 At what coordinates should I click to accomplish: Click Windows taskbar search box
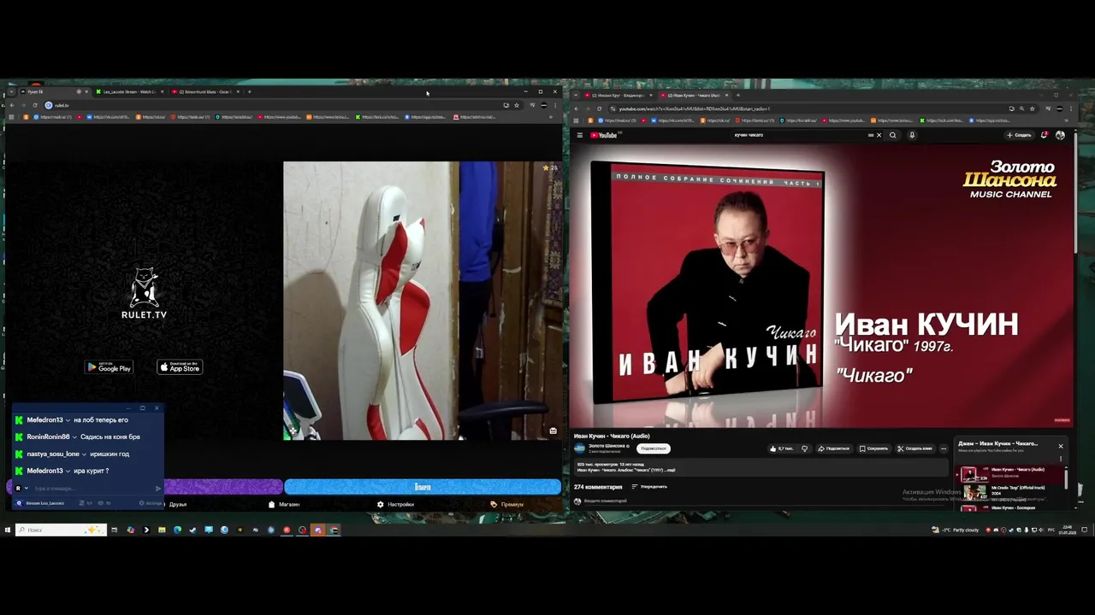click(x=61, y=530)
